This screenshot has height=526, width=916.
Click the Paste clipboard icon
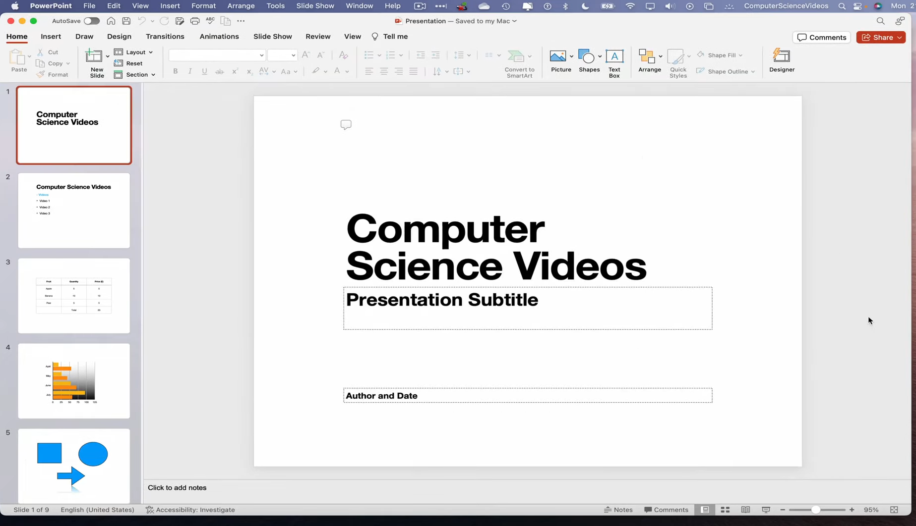point(18,61)
